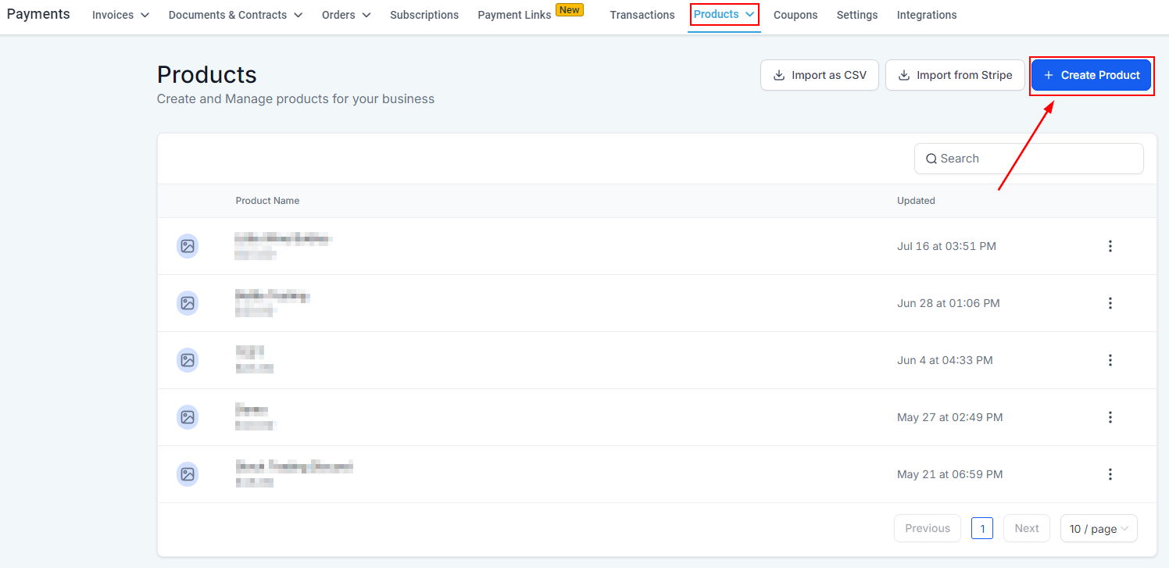
Task: Open options menu for Jun 4 product
Action: tap(1110, 360)
